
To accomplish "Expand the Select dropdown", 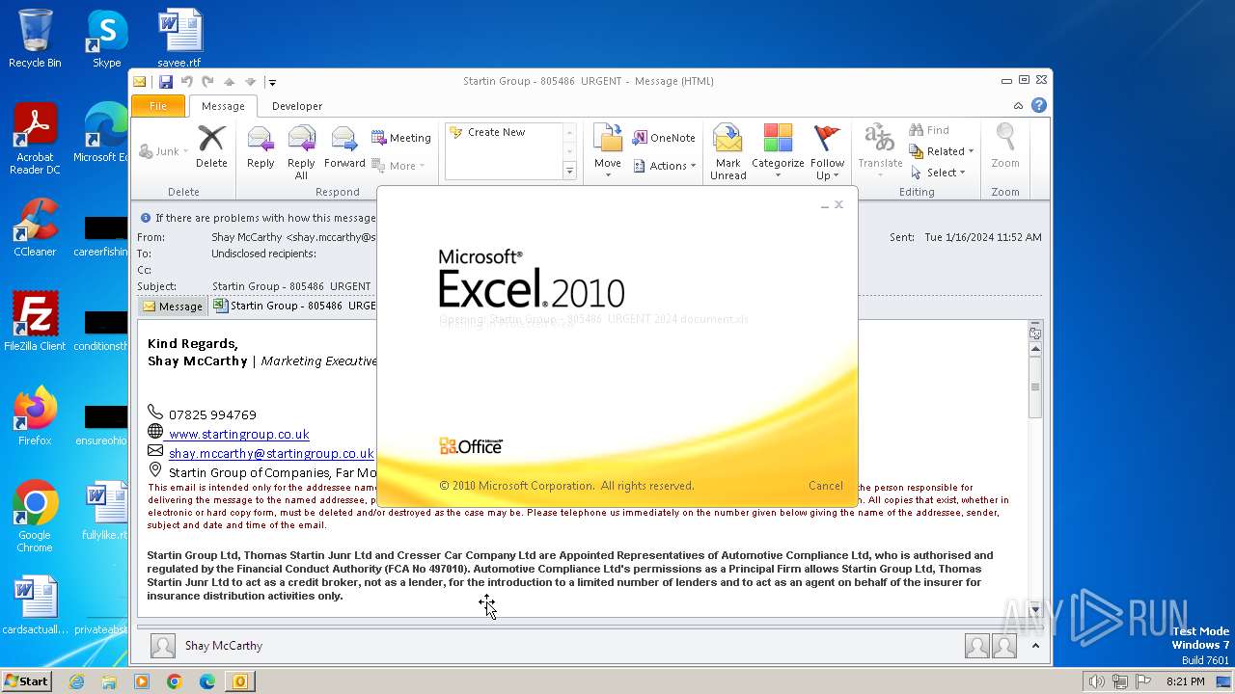I will (x=939, y=173).
